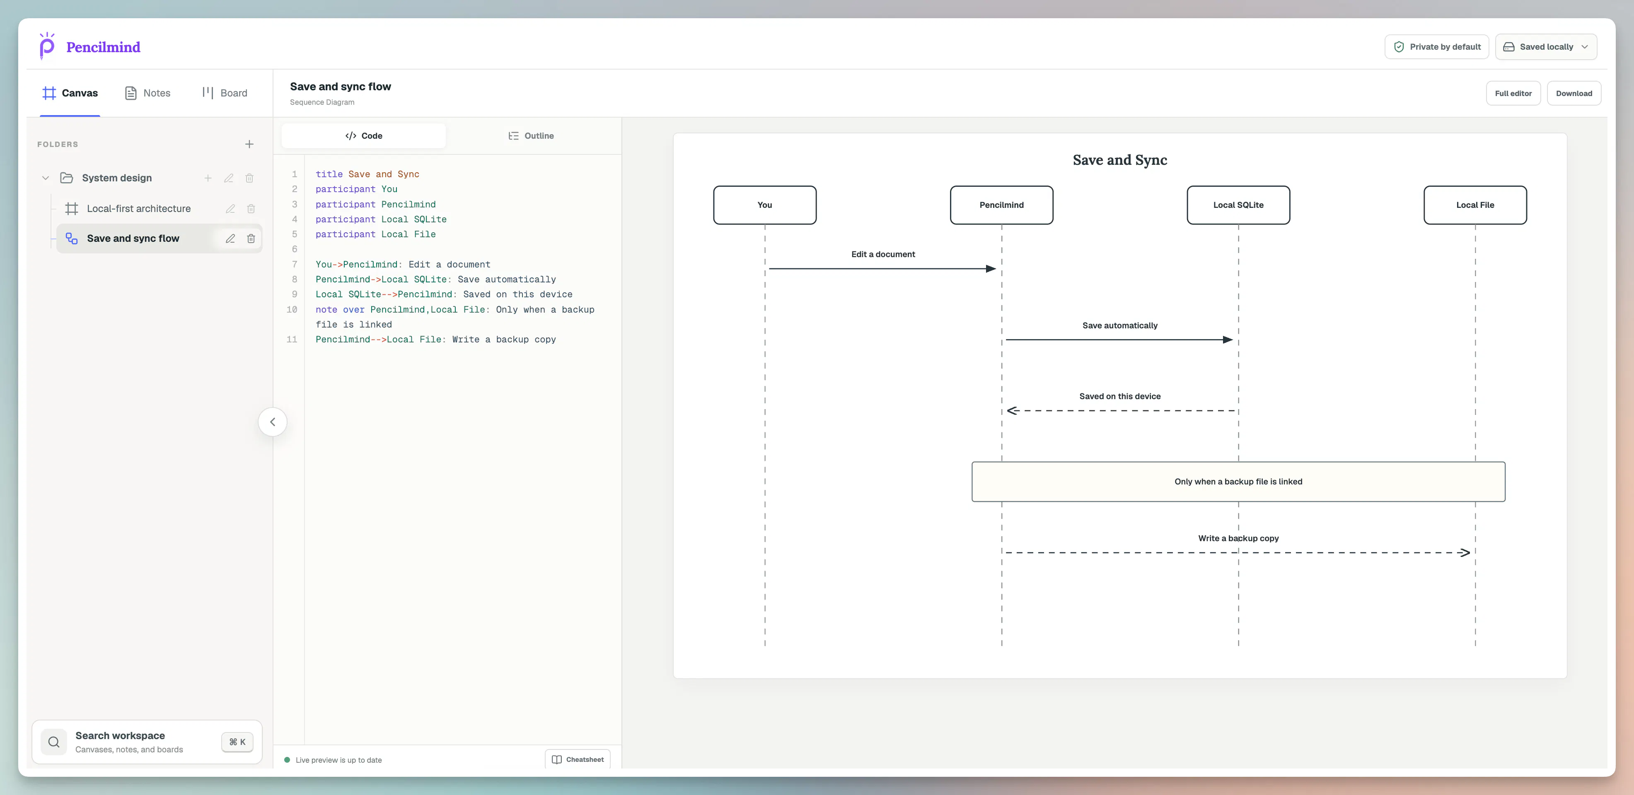Click code line 'participant Pencilmind'

[x=375, y=204]
